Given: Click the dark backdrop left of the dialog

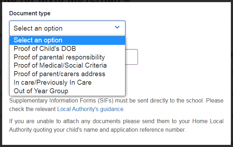Looking at the screenshot, I should click(1, 71).
